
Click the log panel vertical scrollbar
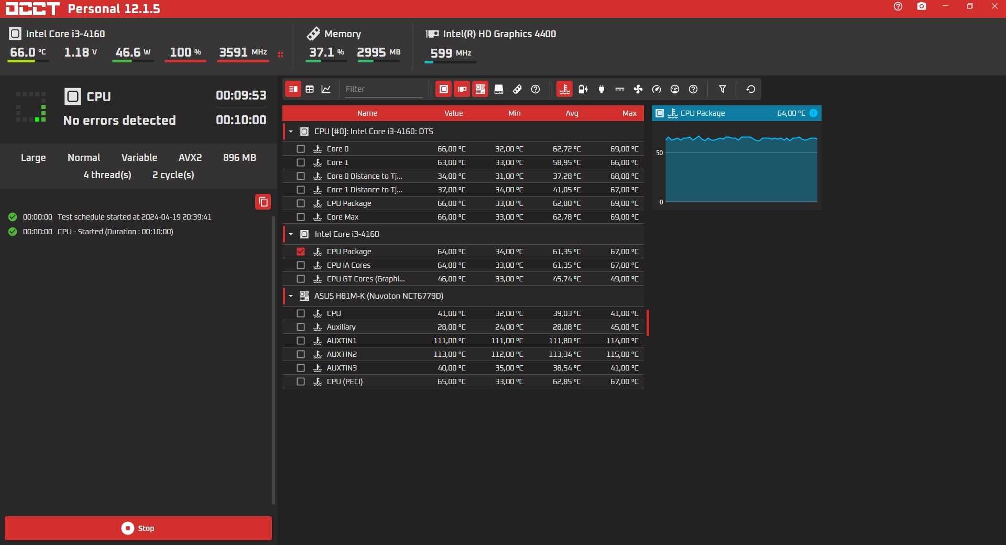pyautogui.click(x=273, y=359)
